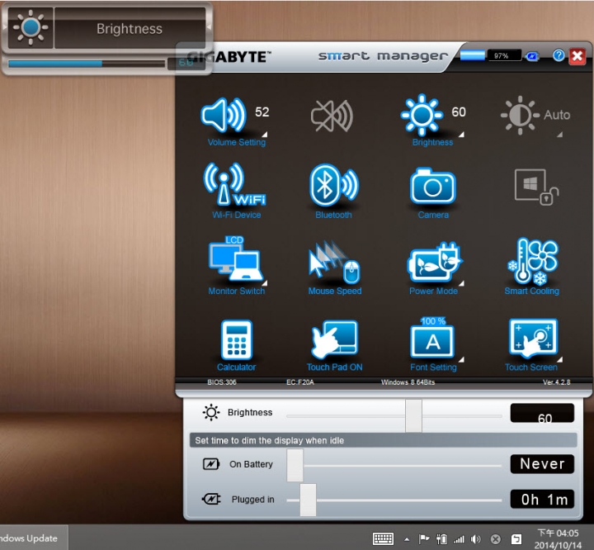Click the volume value 52
Image resolution: width=594 pixels, height=550 pixels.
tap(262, 111)
